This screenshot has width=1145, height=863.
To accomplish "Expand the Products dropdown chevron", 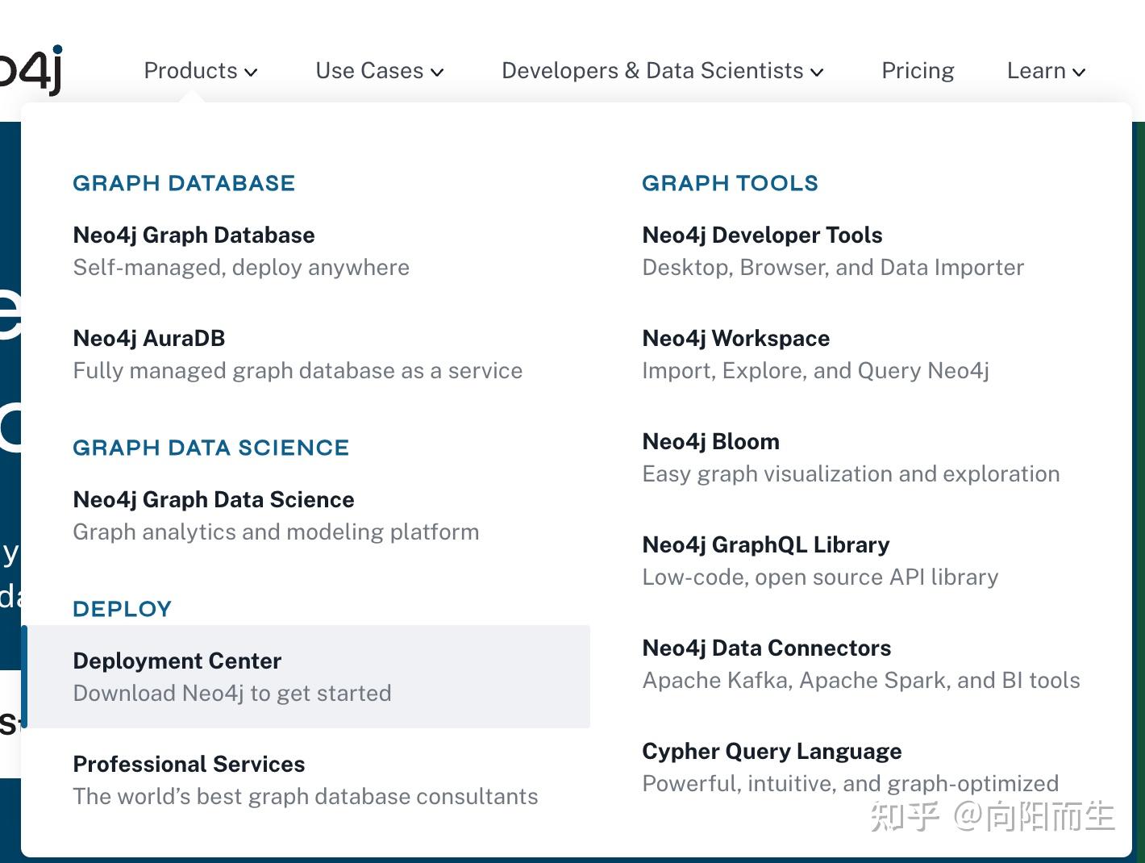I will tap(251, 72).
